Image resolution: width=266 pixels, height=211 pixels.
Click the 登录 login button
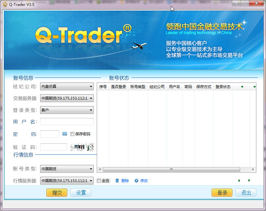222,193
